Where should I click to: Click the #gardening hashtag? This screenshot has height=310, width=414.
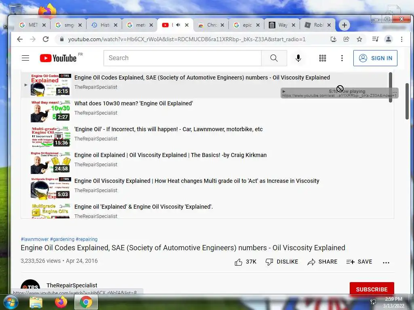tap(62, 239)
